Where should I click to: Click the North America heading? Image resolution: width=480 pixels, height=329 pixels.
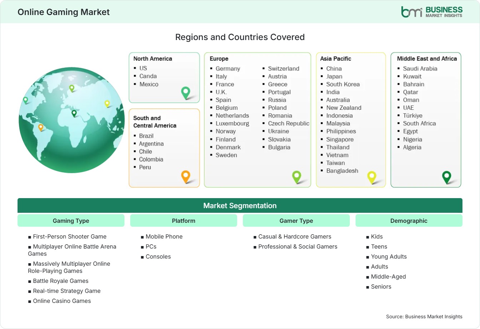point(153,59)
